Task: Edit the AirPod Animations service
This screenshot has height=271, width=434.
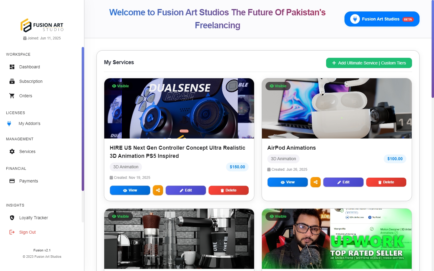Action: point(343,182)
